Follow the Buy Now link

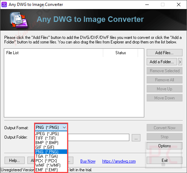click(88, 161)
